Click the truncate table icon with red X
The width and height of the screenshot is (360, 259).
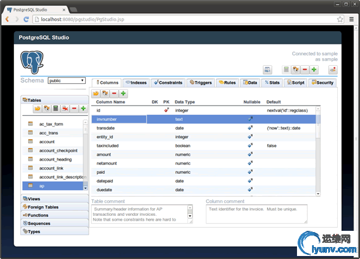tap(65, 109)
